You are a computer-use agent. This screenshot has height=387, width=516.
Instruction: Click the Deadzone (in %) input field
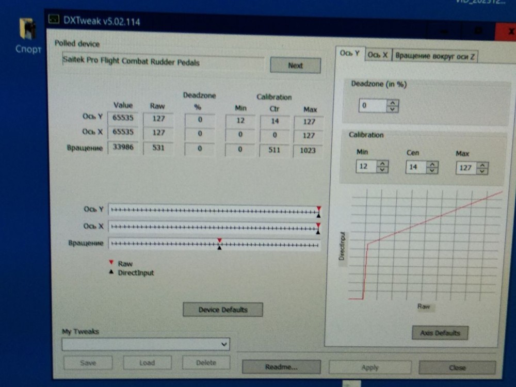point(373,106)
